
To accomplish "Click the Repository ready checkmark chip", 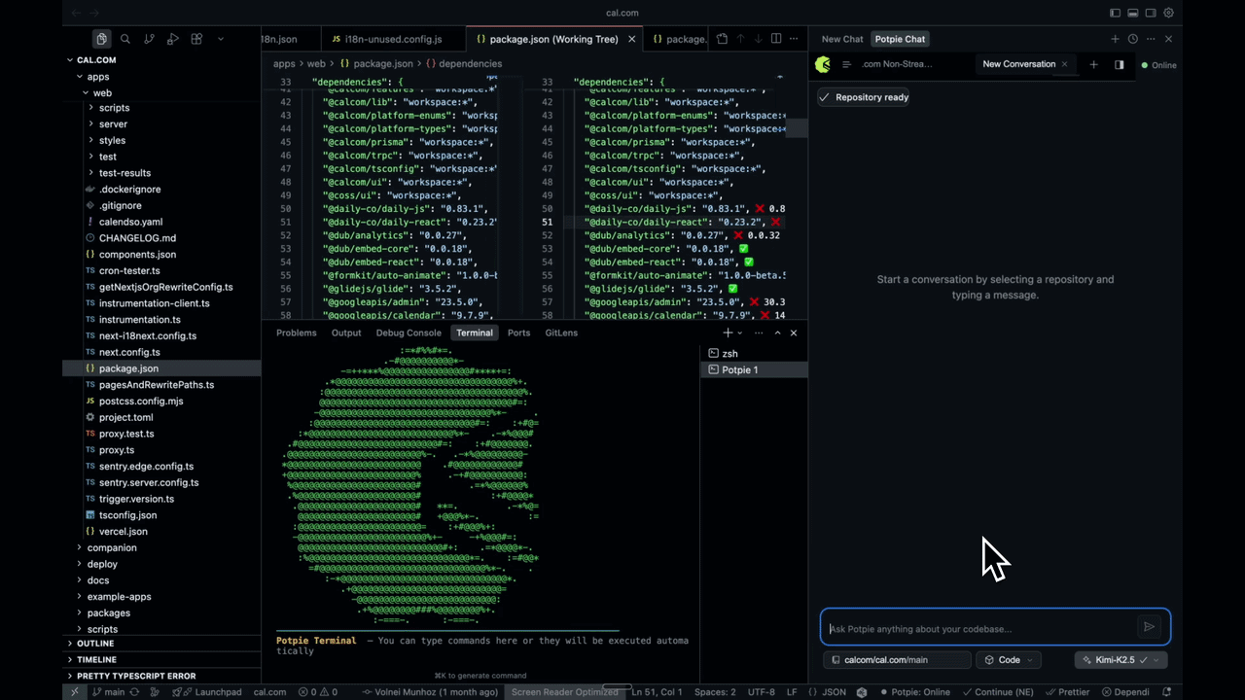I will point(864,96).
